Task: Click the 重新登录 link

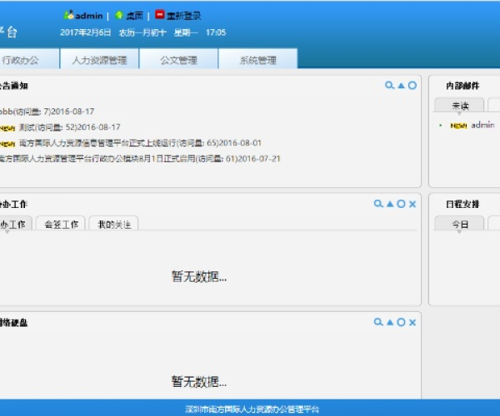Action: coord(183,16)
